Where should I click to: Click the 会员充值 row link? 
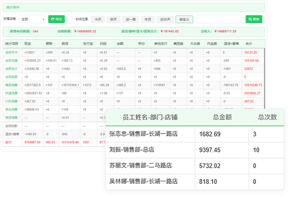(11, 61)
